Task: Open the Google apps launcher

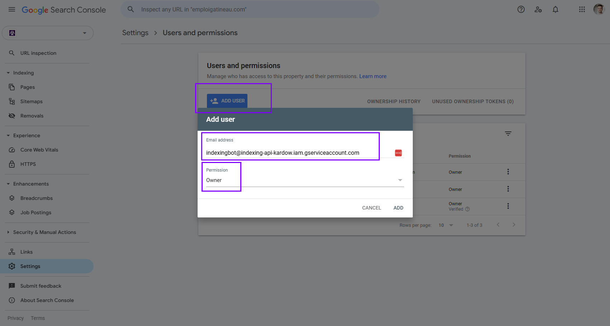Action: pyautogui.click(x=582, y=9)
